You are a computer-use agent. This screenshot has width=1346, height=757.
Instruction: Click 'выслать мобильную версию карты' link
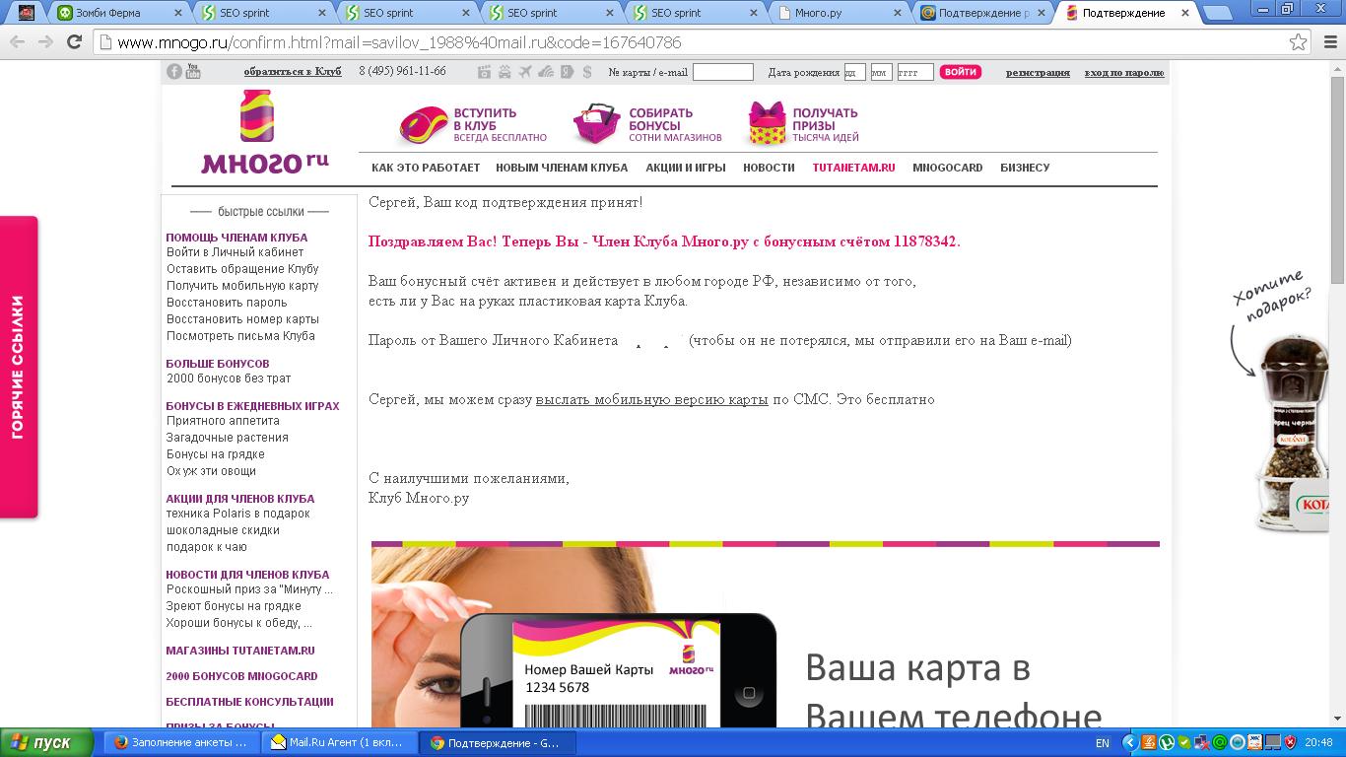pyautogui.click(x=651, y=399)
